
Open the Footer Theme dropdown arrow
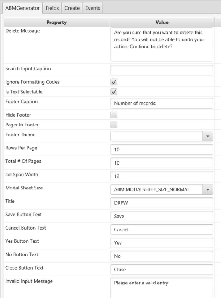click(x=208, y=136)
